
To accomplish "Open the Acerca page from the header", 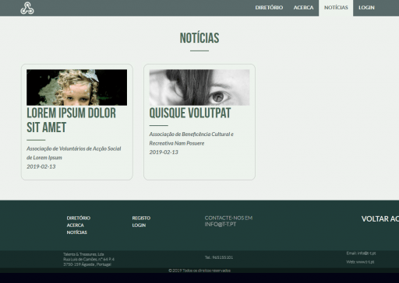I will coord(303,8).
